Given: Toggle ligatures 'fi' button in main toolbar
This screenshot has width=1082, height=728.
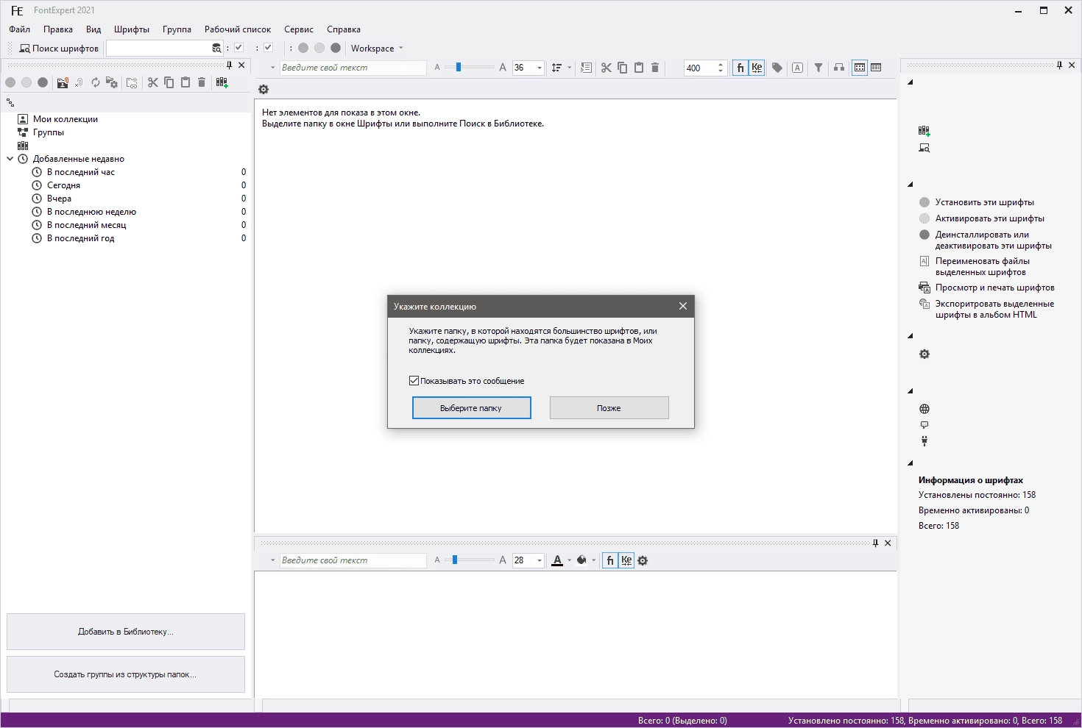Looking at the screenshot, I should 740,68.
